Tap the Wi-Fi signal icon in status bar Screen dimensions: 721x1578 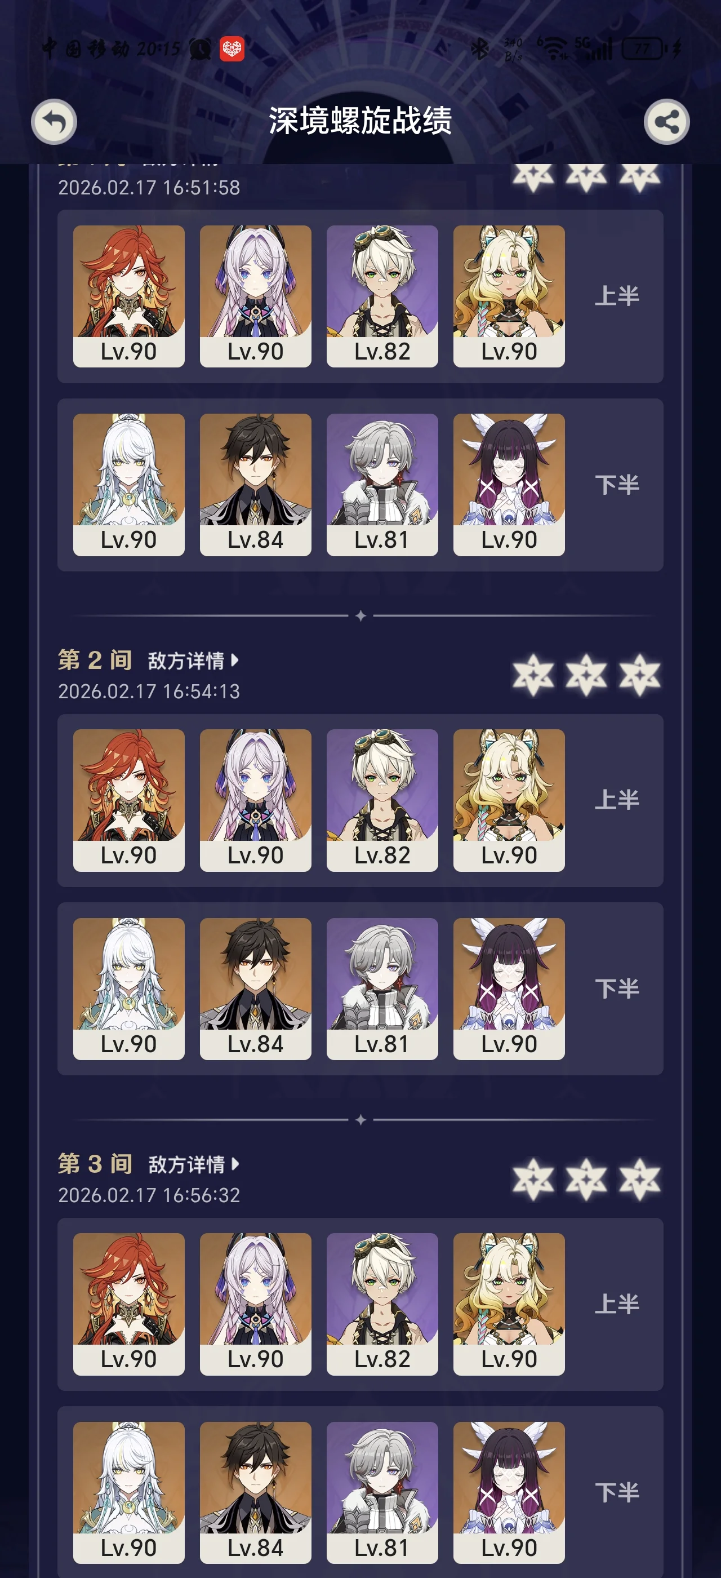(x=554, y=48)
